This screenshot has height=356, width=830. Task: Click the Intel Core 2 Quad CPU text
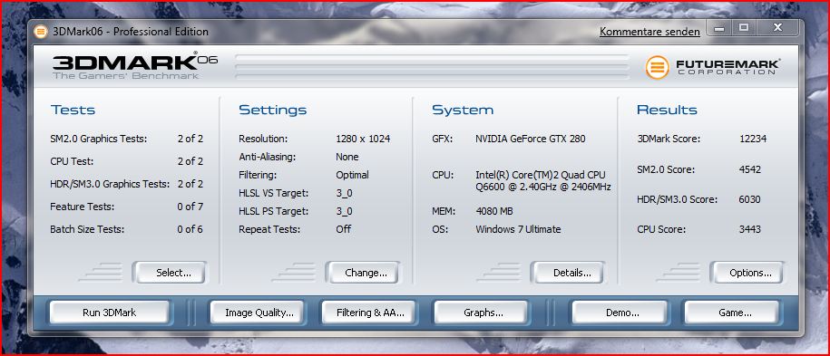pos(543,181)
